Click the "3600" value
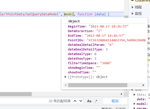The width and height of the screenshot is (150, 109). tap(106, 63)
